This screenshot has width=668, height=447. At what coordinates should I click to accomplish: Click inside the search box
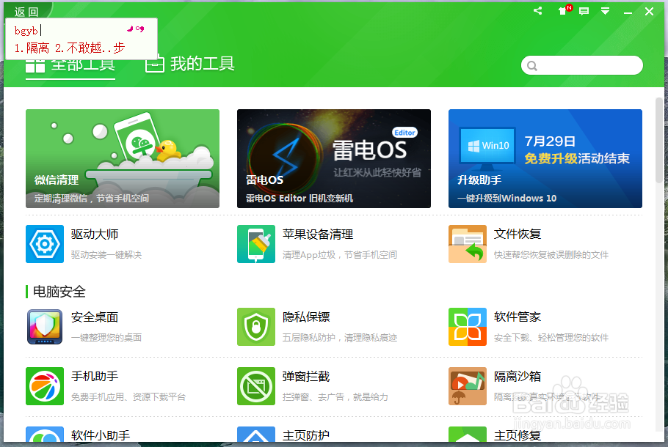[582, 65]
